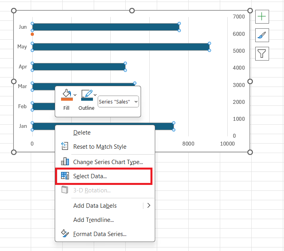Click the Jan axis label
This screenshot has height=251, width=284.
tap(23, 126)
